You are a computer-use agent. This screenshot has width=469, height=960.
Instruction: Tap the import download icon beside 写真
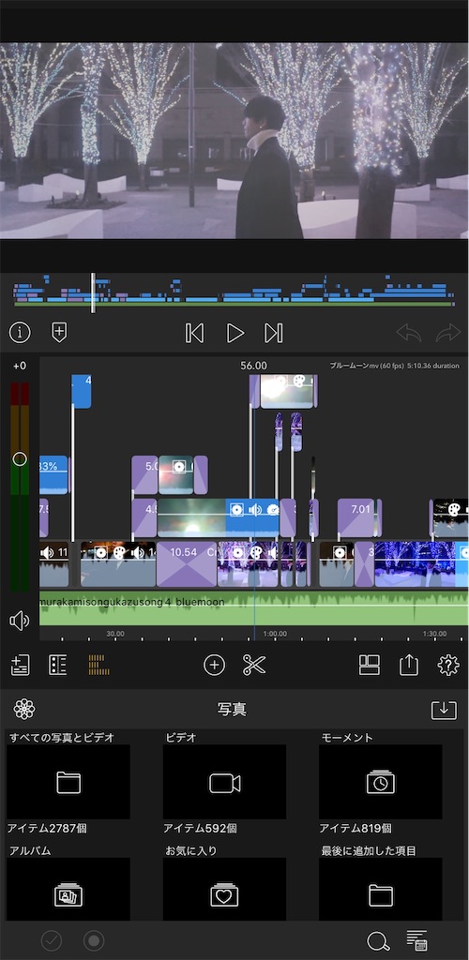(444, 710)
